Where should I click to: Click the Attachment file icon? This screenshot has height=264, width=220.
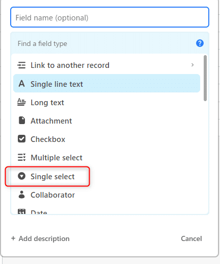click(x=21, y=121)
